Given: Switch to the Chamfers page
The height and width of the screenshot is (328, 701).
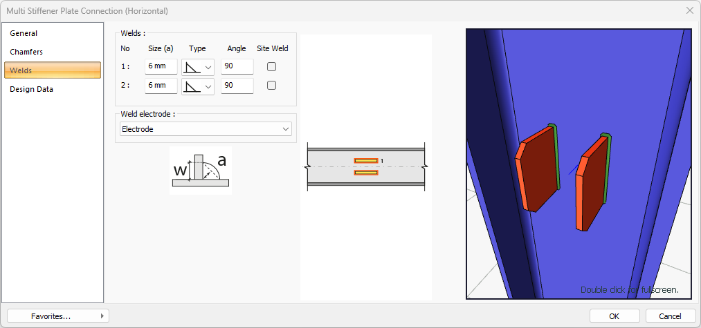Looking at the screenshot, I should pyautogui.click(x=53, y=52).
